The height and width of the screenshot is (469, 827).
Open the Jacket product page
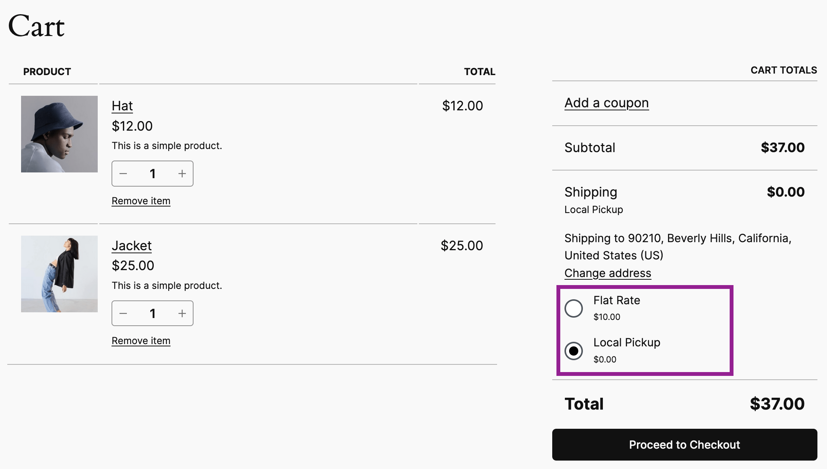(x=131, y=246)
